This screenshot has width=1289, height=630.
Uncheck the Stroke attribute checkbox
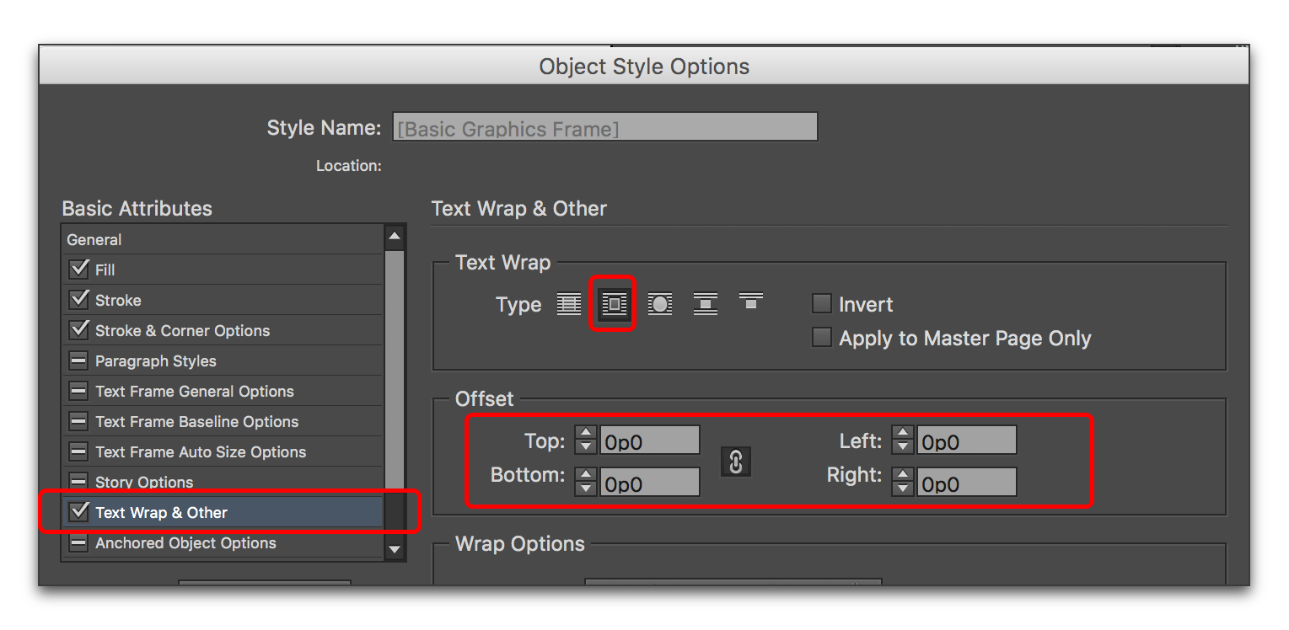coord(79,300)
